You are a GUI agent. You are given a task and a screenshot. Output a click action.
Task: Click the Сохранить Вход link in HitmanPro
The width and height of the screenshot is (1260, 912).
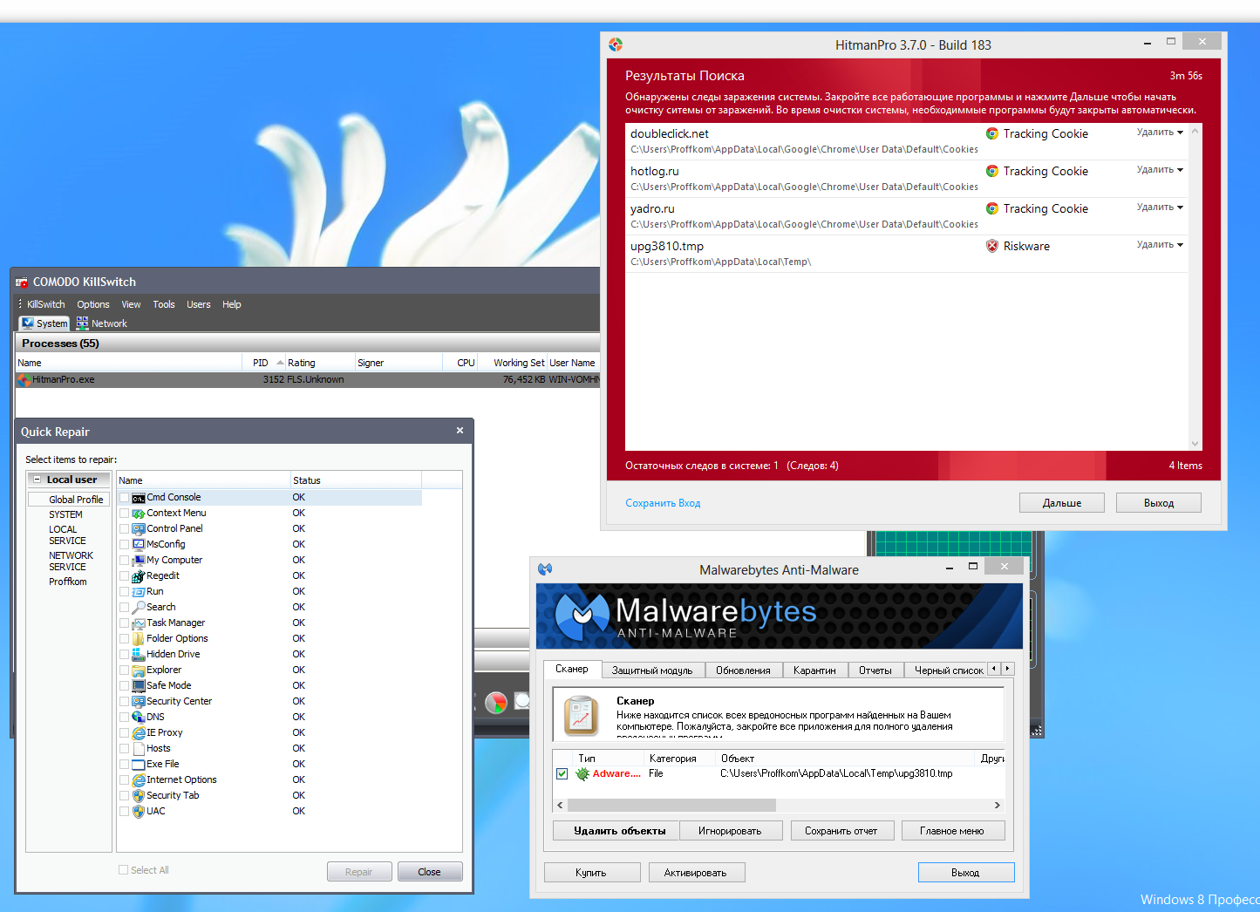[x=663, y=503]
